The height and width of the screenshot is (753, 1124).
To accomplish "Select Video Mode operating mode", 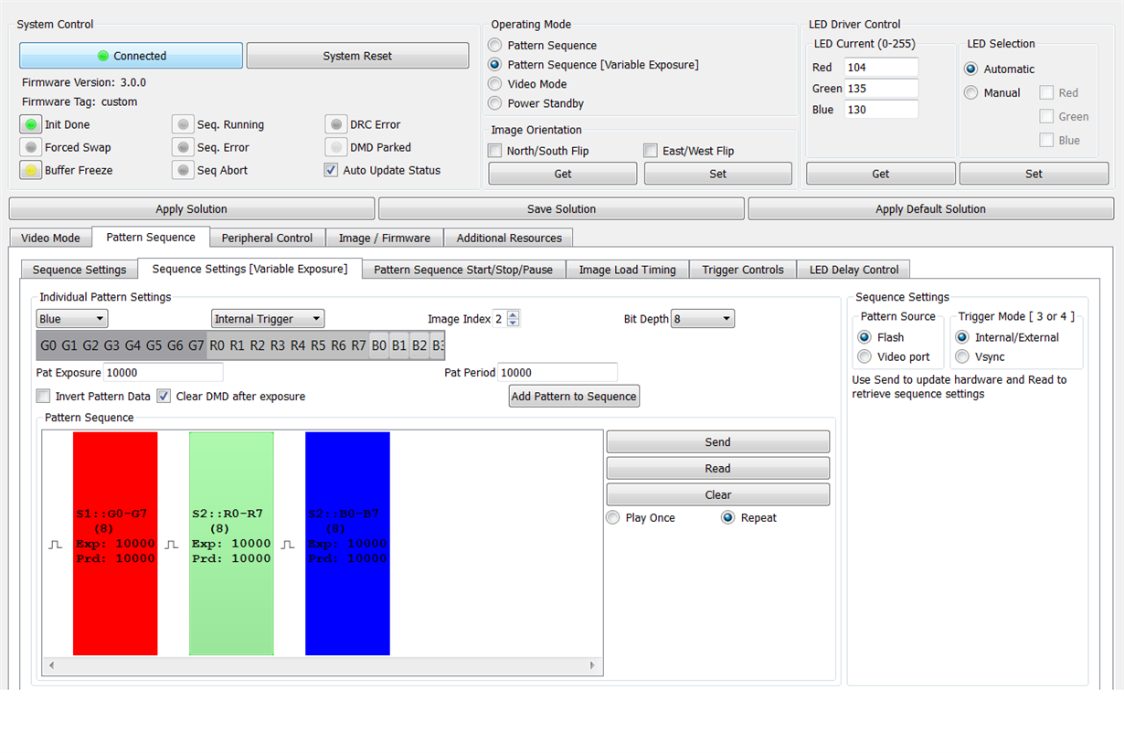I will pos(495,84).
